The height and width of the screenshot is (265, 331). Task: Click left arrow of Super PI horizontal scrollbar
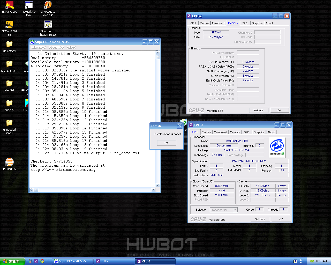coord(32,190)
